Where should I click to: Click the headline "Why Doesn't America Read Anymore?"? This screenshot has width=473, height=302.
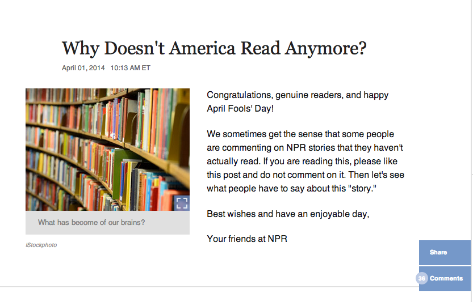tap(214, 48)
